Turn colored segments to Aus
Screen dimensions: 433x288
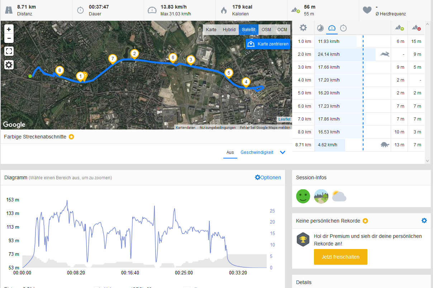pyautogui.click(x=230, y=152)
